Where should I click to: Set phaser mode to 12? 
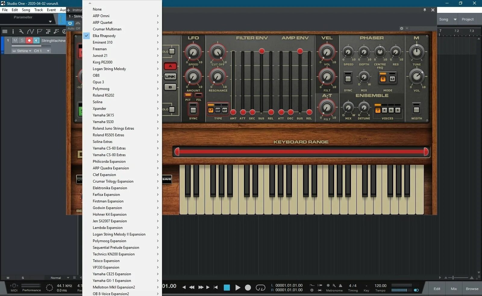[392, 79]
